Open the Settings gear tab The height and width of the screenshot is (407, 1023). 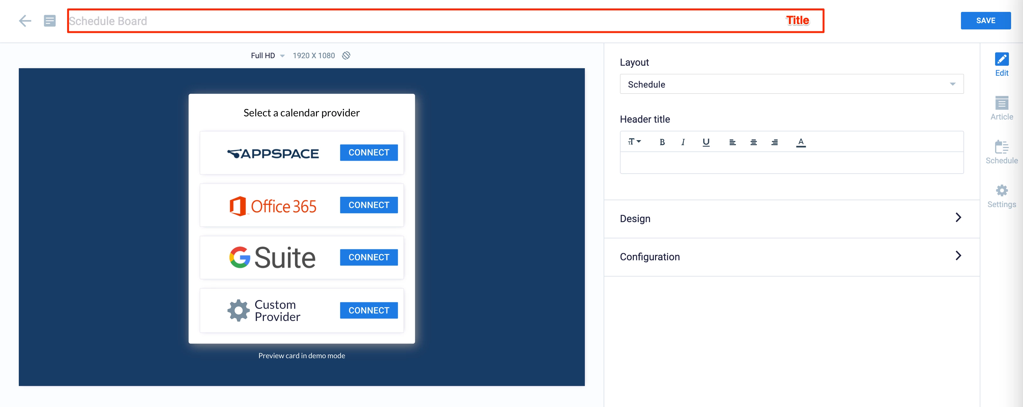pyautogui.click(x=1001, y=196)
